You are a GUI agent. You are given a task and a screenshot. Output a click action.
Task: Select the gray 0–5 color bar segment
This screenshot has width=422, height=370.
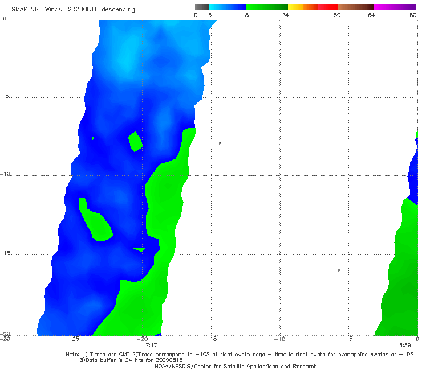202,7
